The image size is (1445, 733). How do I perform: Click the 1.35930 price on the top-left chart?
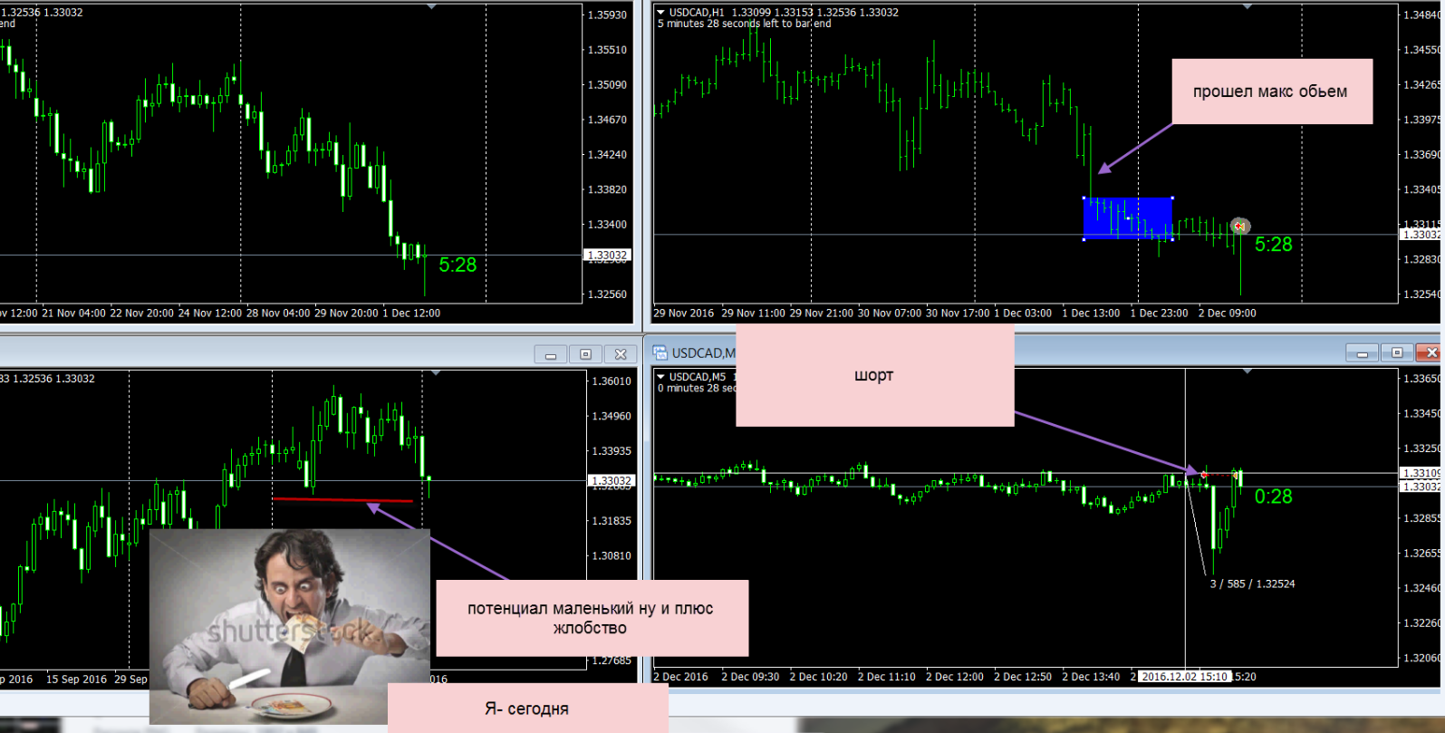tap(608, 15)
